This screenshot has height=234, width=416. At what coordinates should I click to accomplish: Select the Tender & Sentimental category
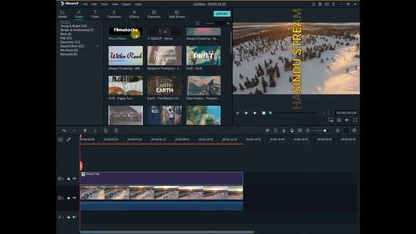click(x=77, y=30)
